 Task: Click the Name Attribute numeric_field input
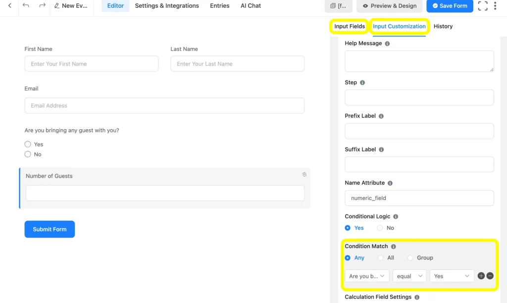(419, 198)
